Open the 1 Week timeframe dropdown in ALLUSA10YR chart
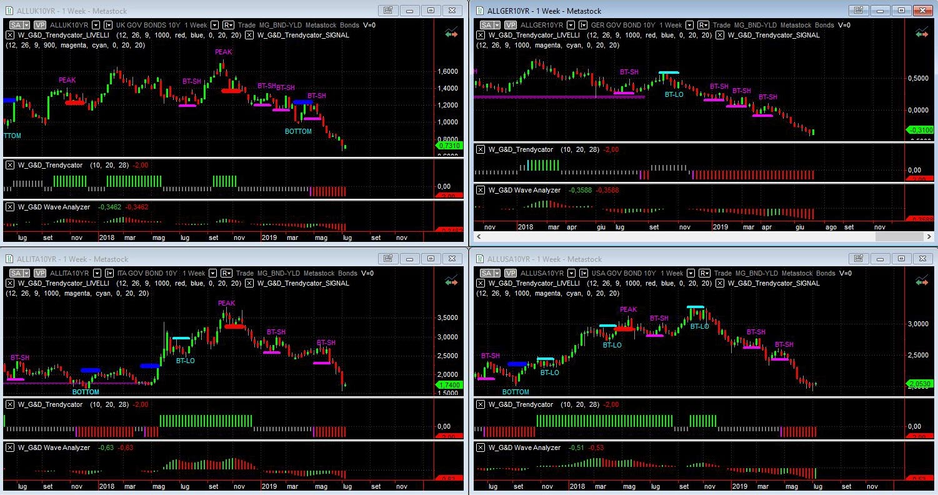Viewport: 938px width, 495px height. click(x=689, y=273)
